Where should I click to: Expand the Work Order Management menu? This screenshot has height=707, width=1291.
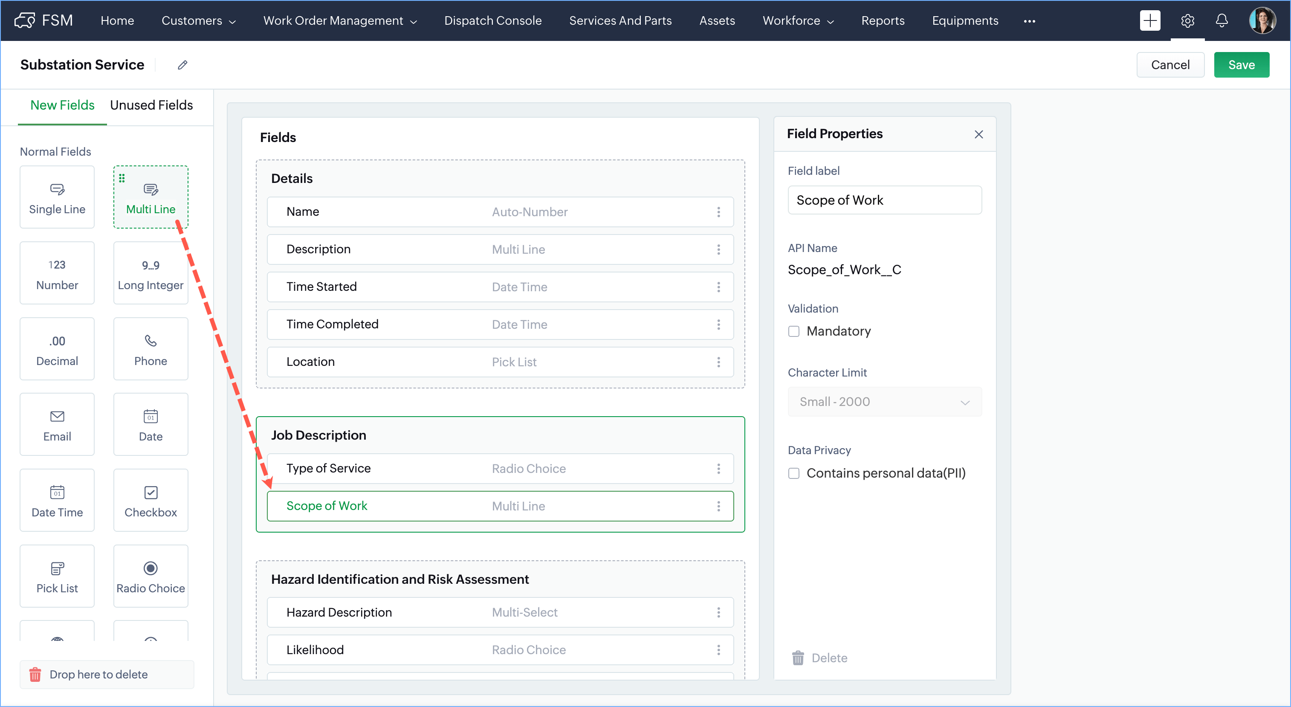340,20
